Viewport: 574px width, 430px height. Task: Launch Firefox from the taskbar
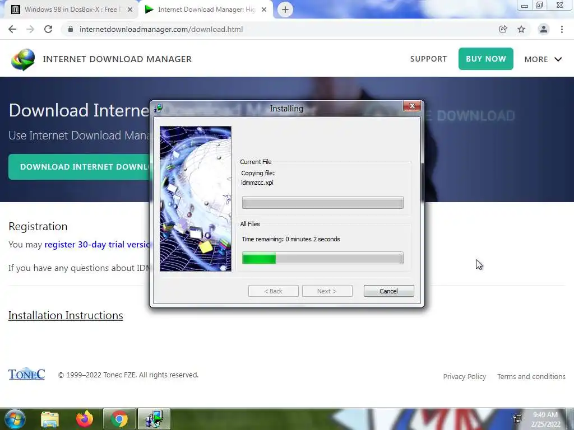[85, 419]
